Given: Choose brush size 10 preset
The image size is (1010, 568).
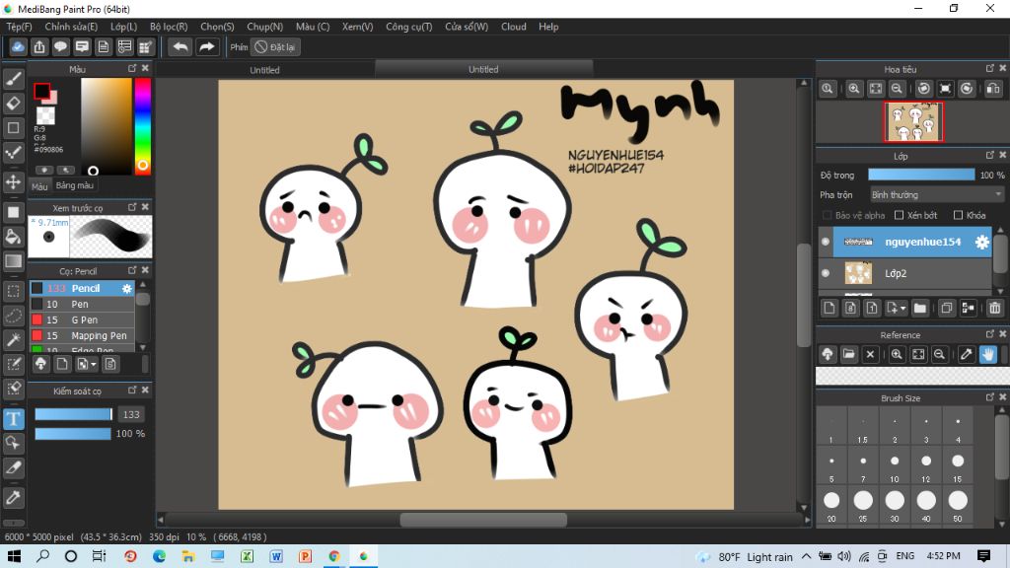Looking at the screenshot, I should (895, 465).
